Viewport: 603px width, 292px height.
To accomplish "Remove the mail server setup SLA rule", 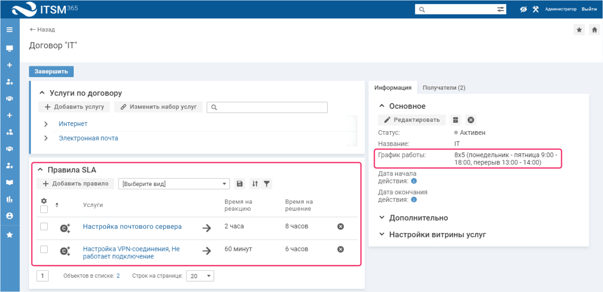I will (x=340, y=226).
